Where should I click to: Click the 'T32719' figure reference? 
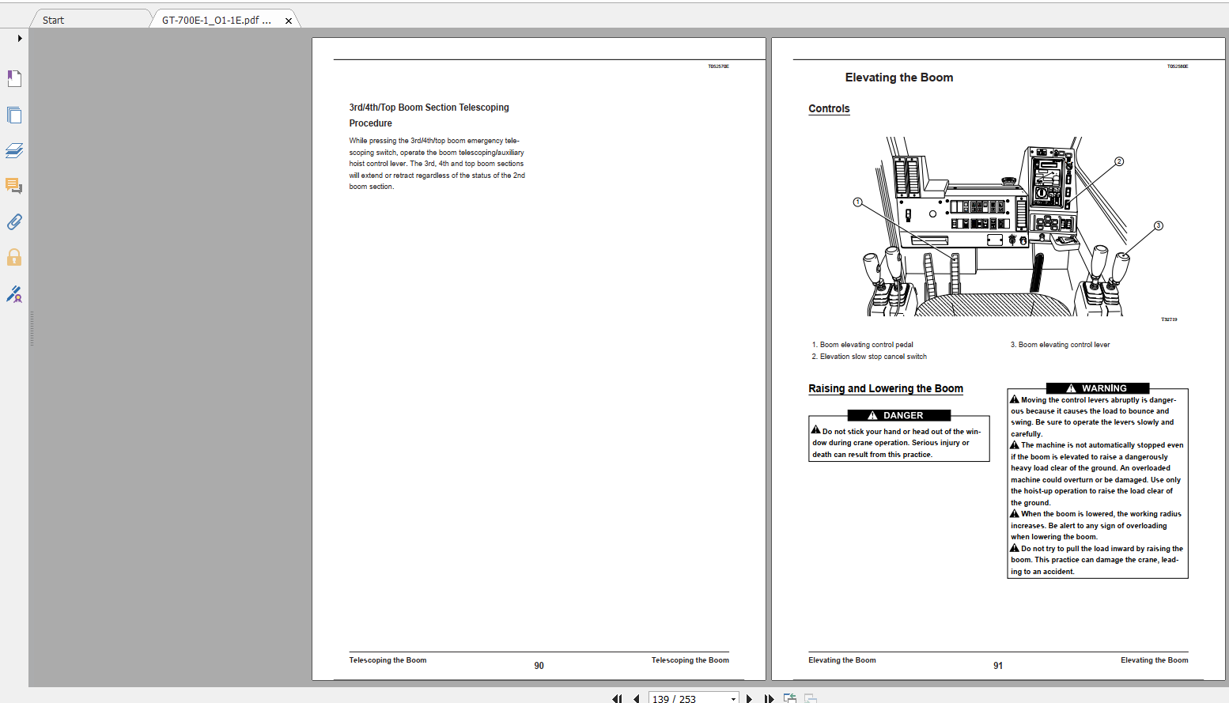[1169, 319]
